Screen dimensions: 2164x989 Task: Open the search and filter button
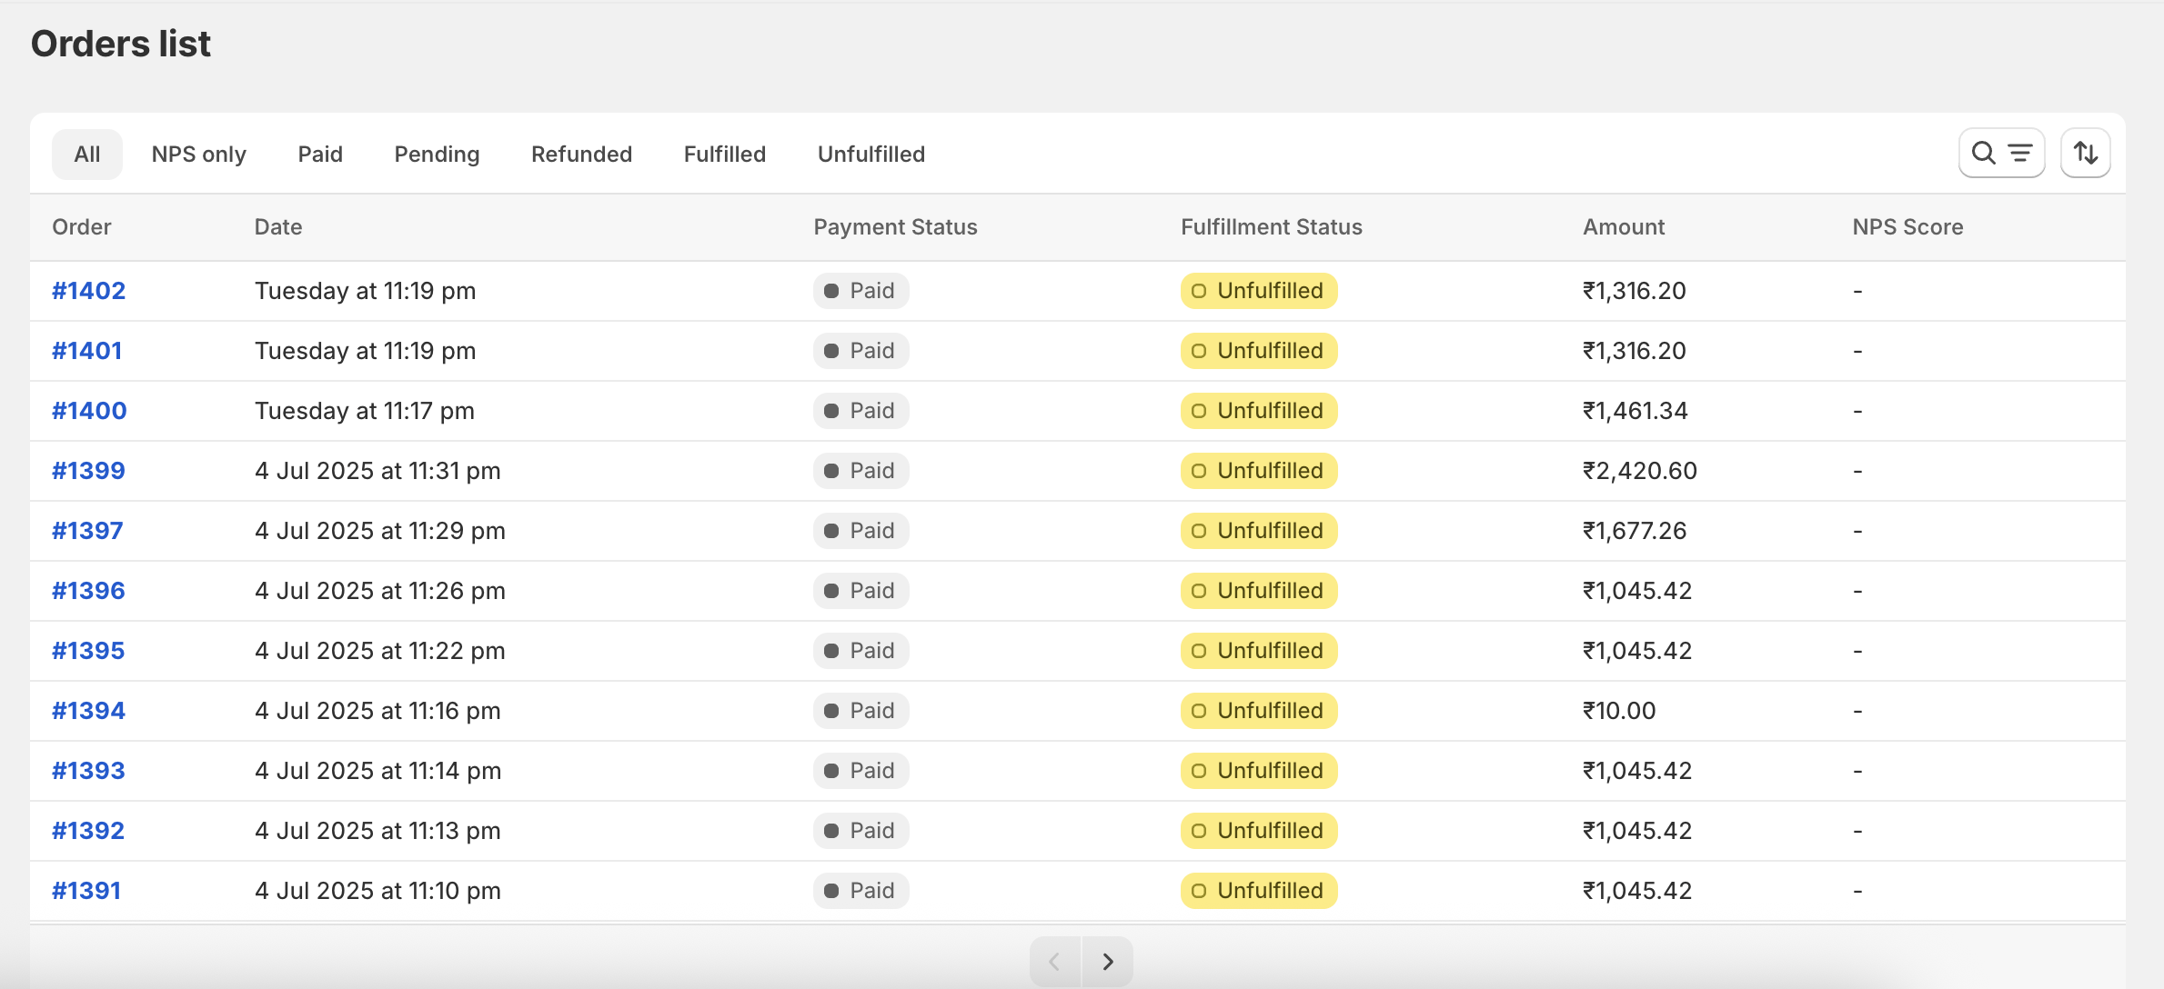(x=2000, y=153)
